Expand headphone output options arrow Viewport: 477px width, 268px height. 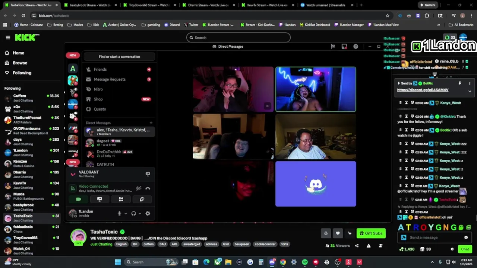coord(140,214)
